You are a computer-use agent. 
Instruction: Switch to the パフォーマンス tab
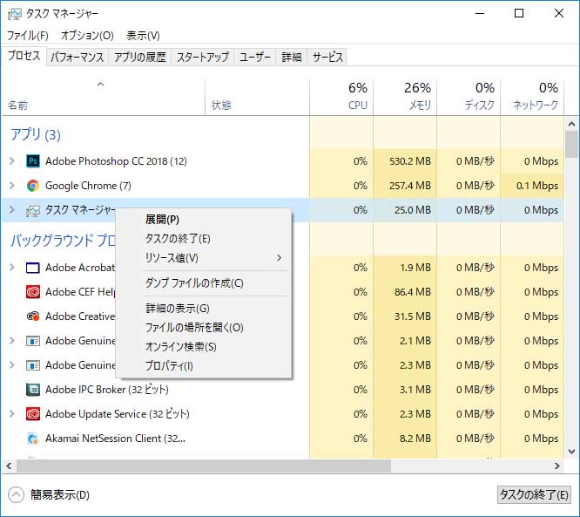click(78, 58)
